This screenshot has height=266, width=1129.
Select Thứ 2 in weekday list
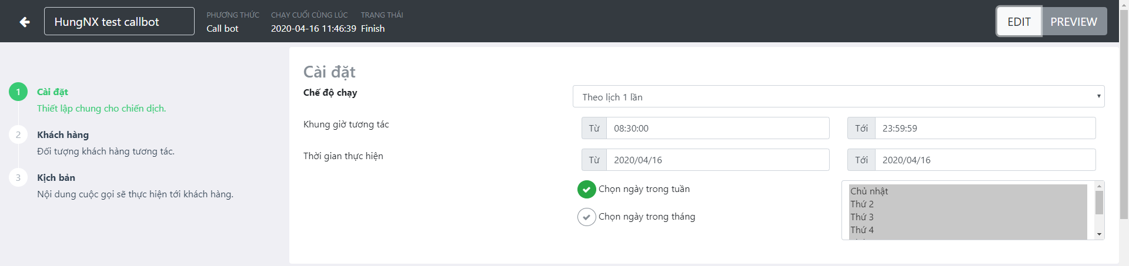[x=862, y=204]
